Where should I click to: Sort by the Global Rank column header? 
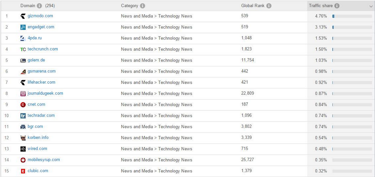pos(253,6)
